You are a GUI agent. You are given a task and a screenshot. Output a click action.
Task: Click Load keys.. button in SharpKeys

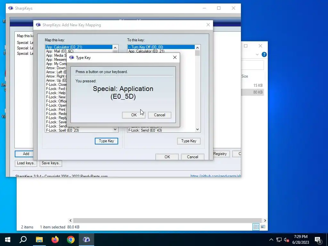(26, 163)
